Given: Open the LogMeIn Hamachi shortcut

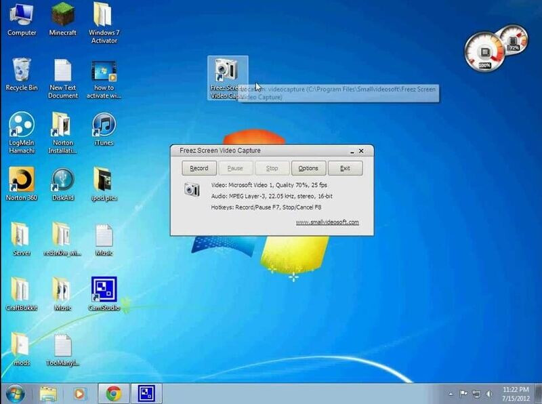Looking at the screenshot, I should click(x=21, y=125).
